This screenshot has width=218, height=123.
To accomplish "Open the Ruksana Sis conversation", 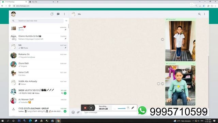I will click(x=38, y=55).
